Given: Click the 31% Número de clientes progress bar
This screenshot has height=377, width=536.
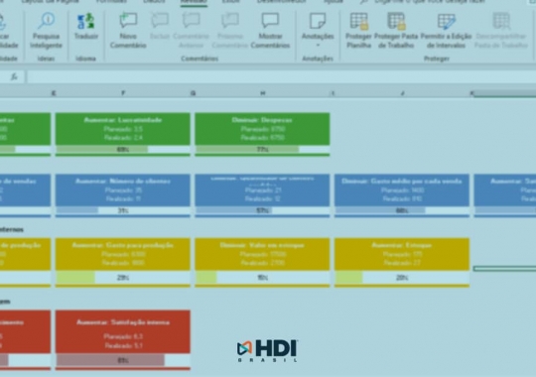Looking at the screenshot, I should [123, 210].
